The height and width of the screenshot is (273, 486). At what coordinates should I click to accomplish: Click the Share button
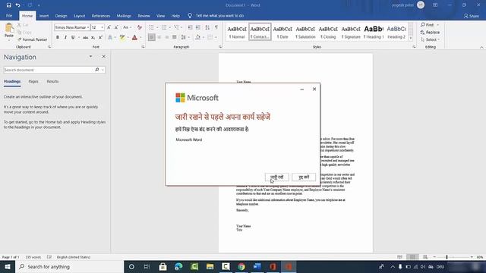472,16
